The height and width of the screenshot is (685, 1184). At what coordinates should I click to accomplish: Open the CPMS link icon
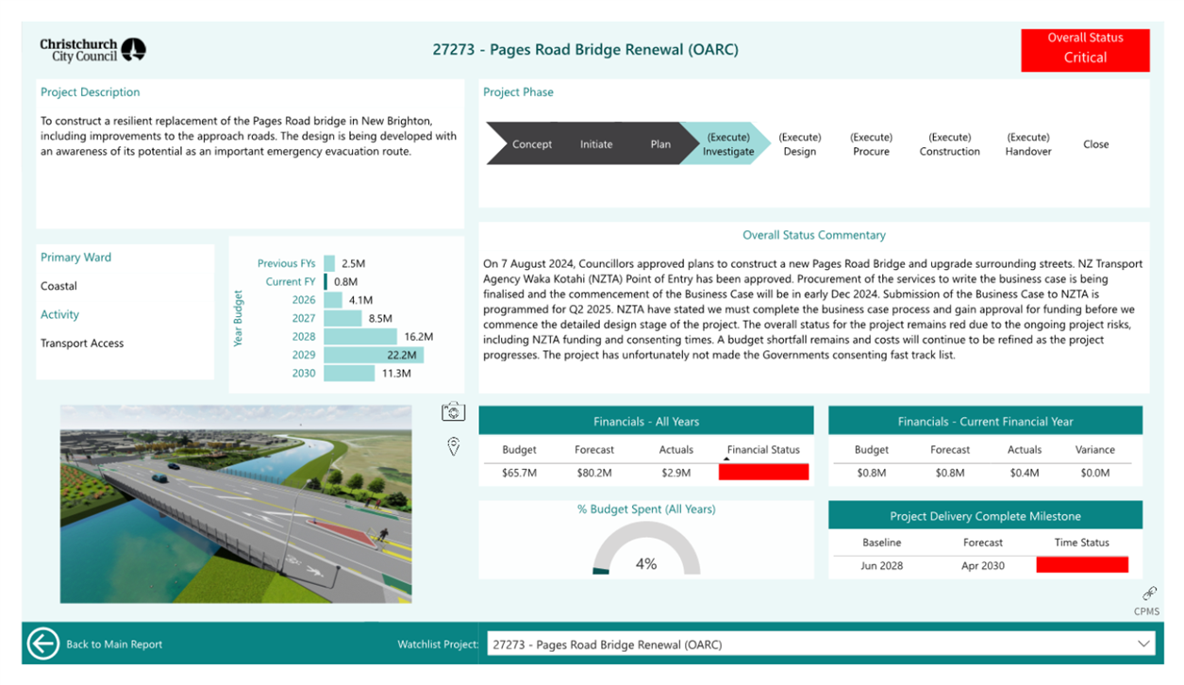tap(1148, 593)
